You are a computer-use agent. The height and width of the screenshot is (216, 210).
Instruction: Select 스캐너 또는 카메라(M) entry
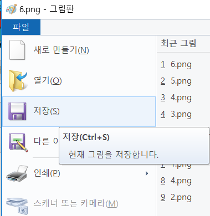[79, 204]
